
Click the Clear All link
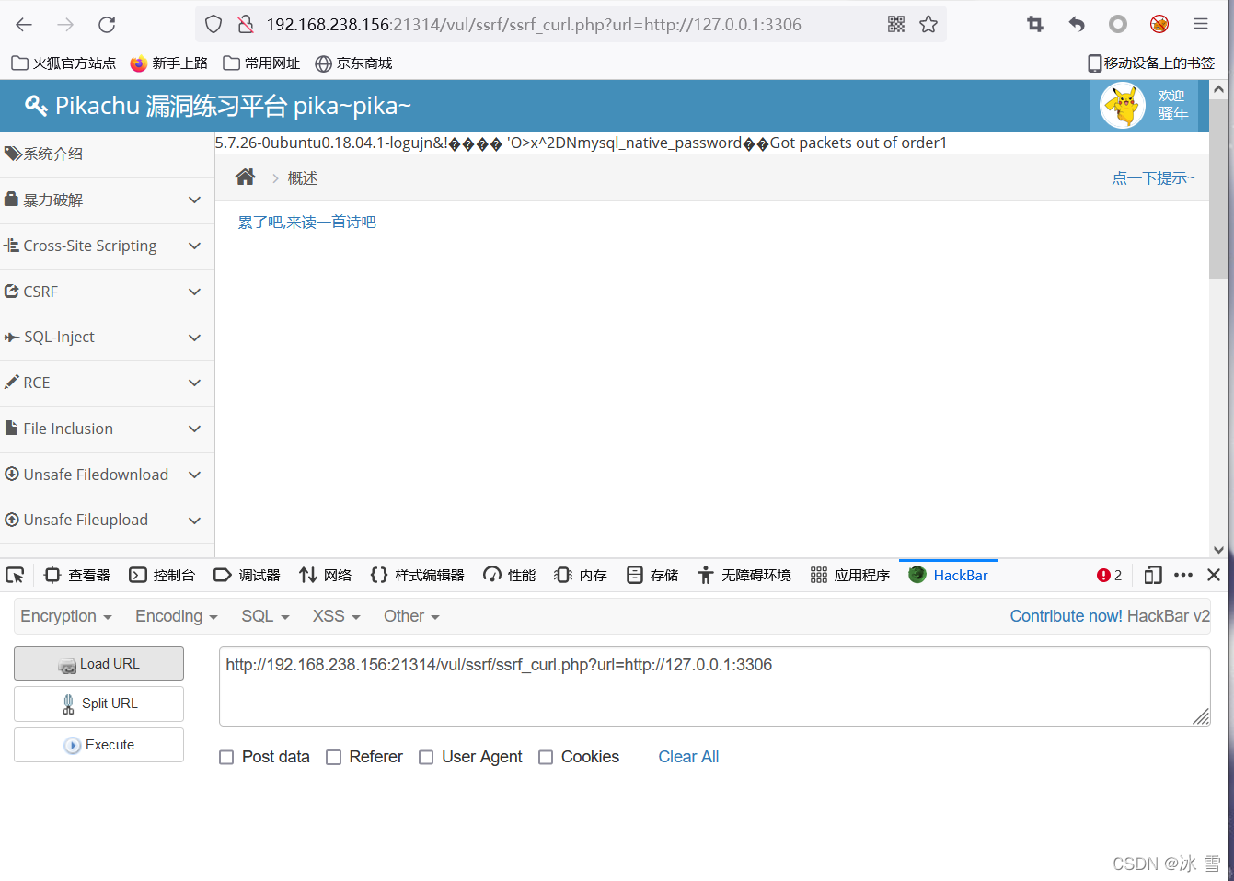688,757
